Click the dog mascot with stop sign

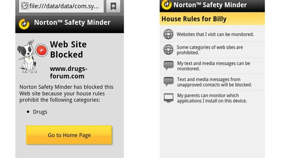[x=27, y=57]
